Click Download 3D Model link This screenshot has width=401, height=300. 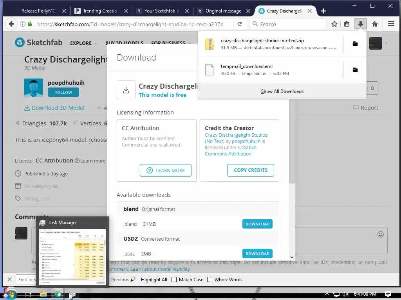coord(54,108)
